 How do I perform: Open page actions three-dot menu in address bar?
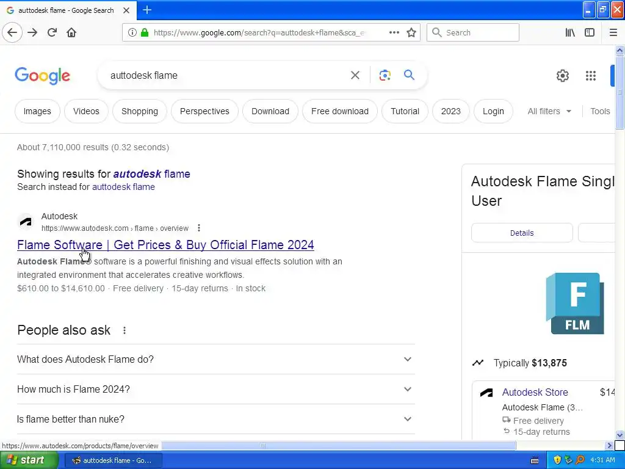point(394,32)
